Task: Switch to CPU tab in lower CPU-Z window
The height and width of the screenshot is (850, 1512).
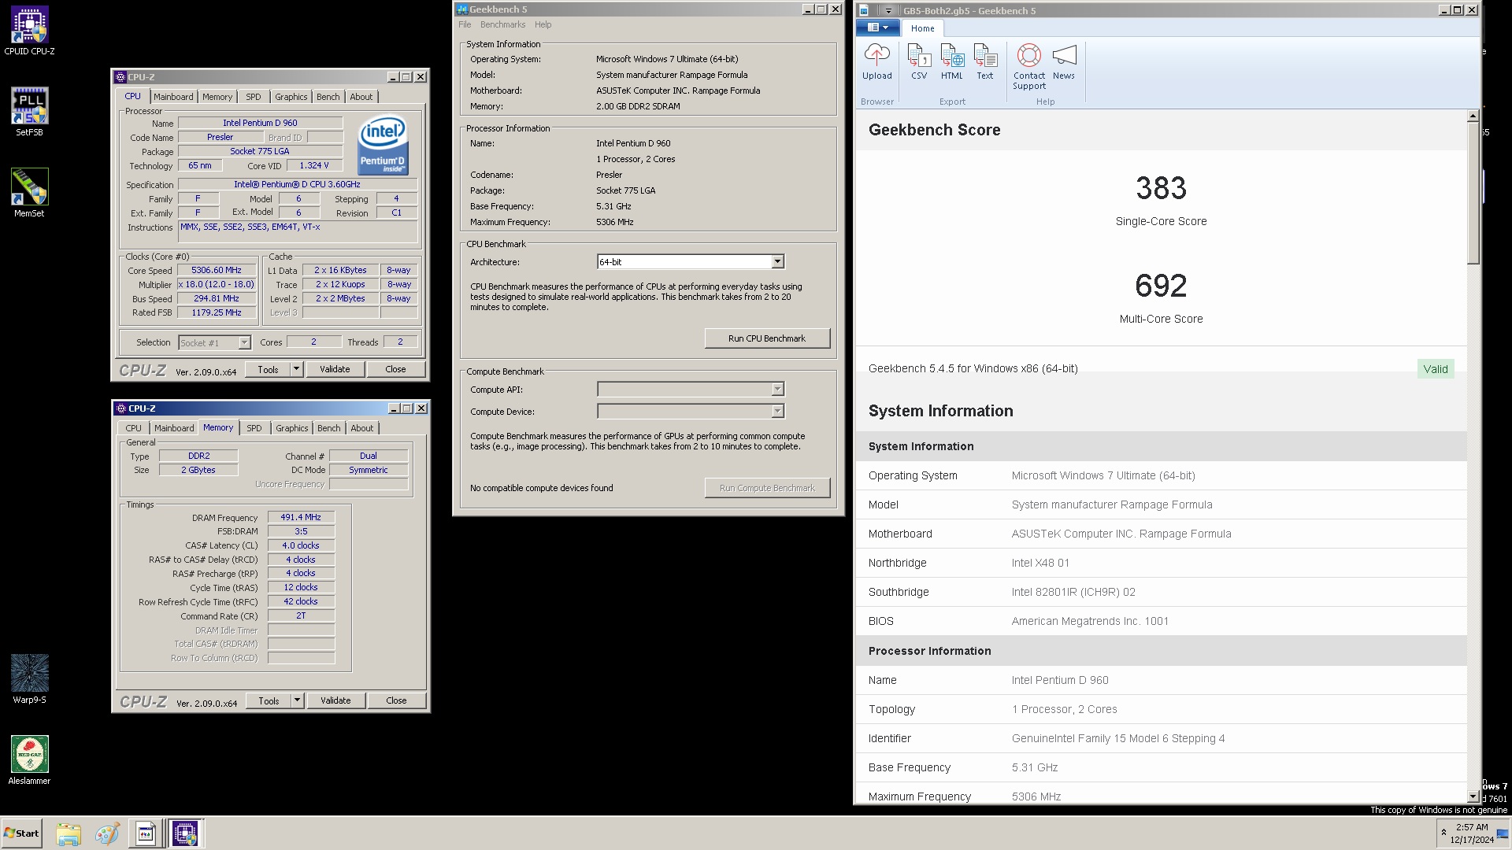Action: (134, 428)
